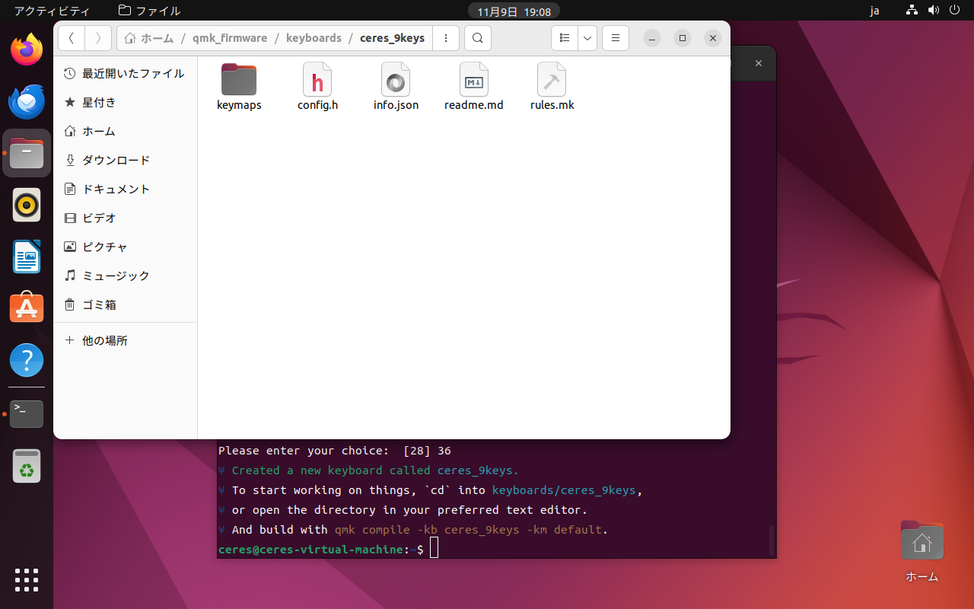Open the Trash from the dock
Image resolution: width=974 pixels, height=609 pixels.
pos(27,466)
